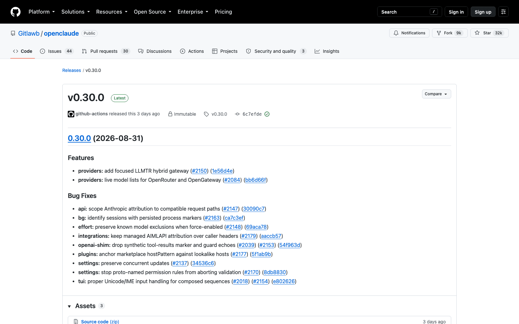This screenshot has width=519, height=324.
Task: Open pull request #2150 link
Action: (x=199, y=171)
